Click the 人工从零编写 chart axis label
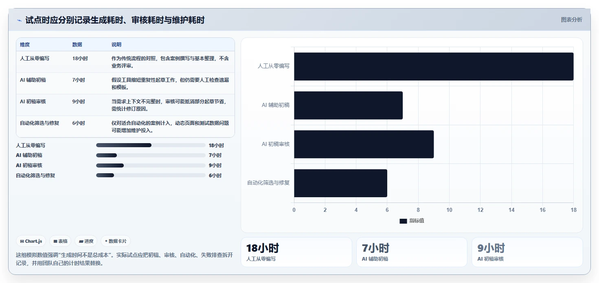599x283 pixels. coord(274,66)
